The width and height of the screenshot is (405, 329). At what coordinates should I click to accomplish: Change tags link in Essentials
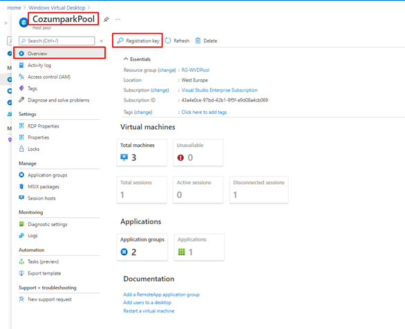(143, 112)
